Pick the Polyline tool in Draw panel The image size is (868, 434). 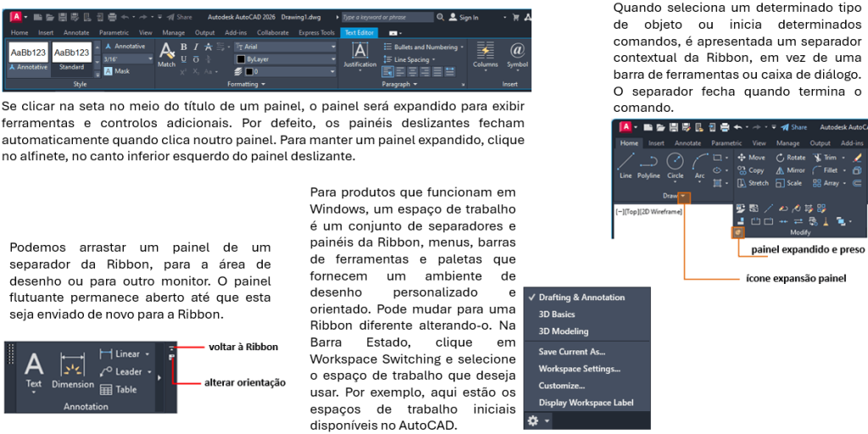point(649,164)
